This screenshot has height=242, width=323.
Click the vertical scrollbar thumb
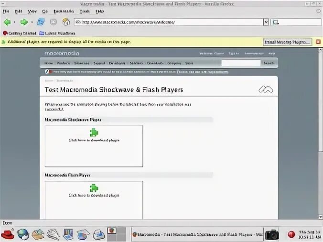pos(321,101)
